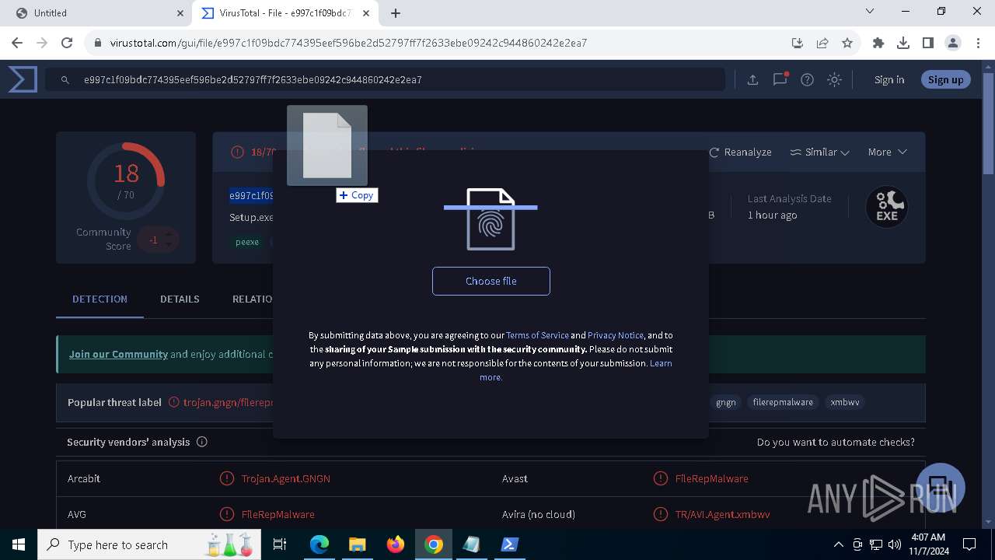Open the Windows notification center icon
This screenshot has height=560, width=995.
click(969, 544)
